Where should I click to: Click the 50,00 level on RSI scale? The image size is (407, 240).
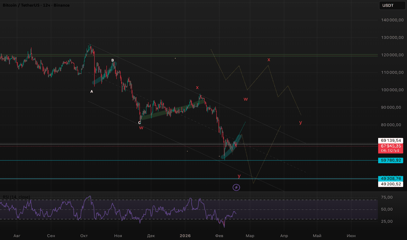coord(386,209)
